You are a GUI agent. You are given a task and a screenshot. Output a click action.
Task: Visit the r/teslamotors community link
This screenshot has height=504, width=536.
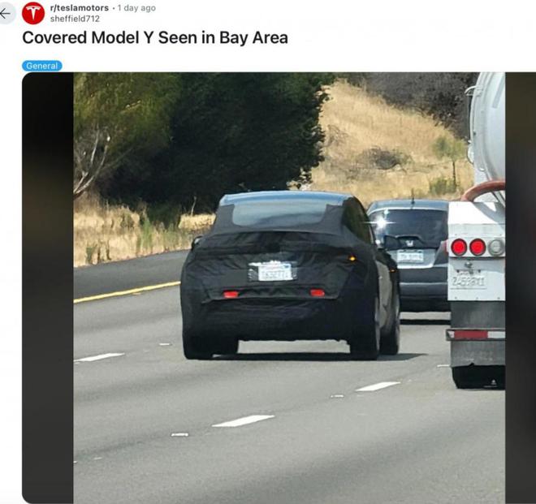pos(80,7)
